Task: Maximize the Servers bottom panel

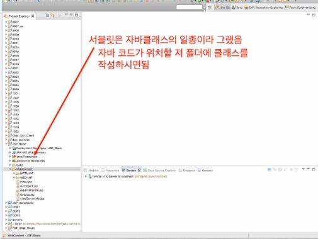Action: 314,169
